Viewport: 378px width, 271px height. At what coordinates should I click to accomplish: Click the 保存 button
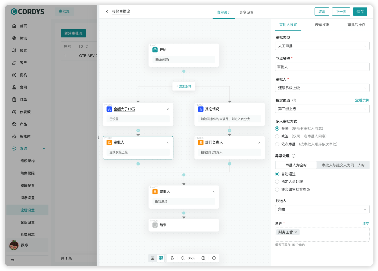360,12
